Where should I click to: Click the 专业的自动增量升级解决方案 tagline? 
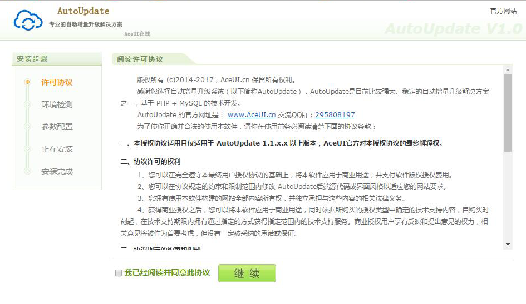[86, 24]
